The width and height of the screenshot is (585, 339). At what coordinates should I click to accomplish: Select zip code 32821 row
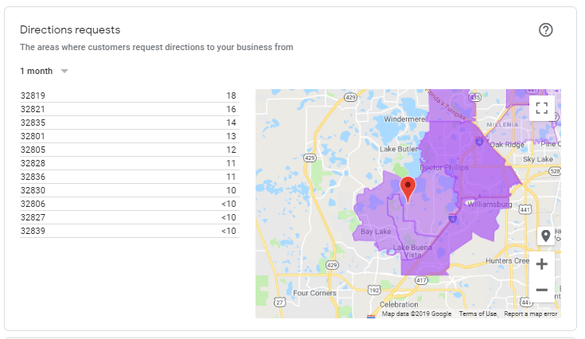(128, 108)
